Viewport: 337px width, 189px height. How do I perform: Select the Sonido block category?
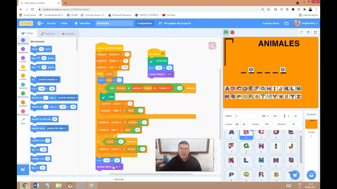23,59
